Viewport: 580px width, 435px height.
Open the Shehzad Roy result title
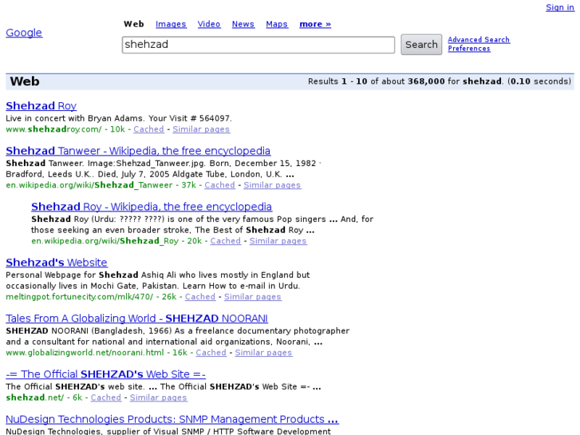pos(41,106)
